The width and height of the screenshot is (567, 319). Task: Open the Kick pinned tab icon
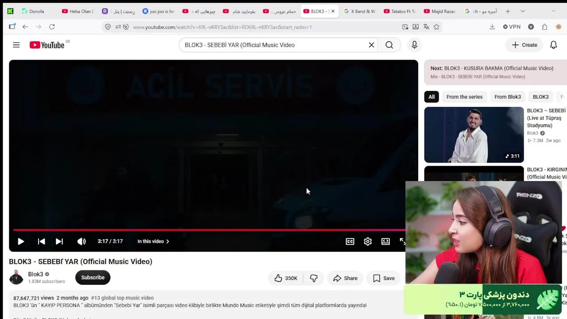point(10,11)
